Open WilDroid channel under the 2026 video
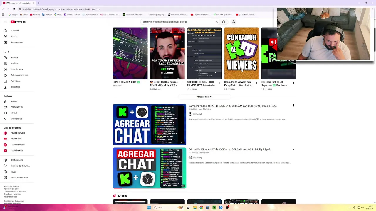 196,114
